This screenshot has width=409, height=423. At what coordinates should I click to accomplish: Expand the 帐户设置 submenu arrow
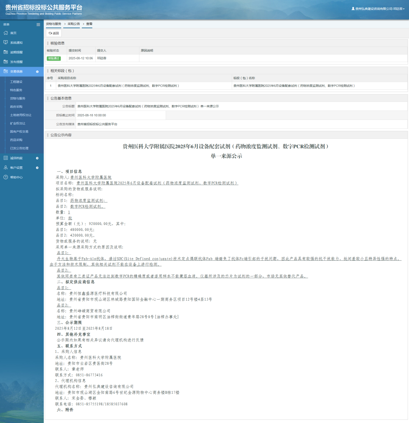coord(37,167)
